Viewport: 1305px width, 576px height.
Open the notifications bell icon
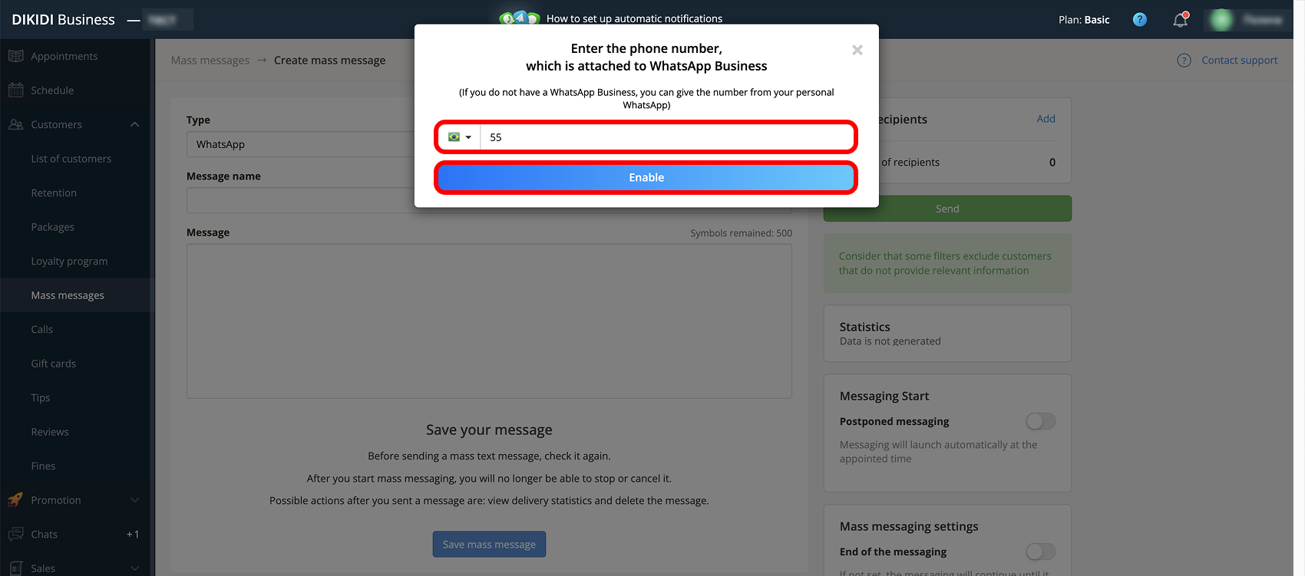[1181, 20]
